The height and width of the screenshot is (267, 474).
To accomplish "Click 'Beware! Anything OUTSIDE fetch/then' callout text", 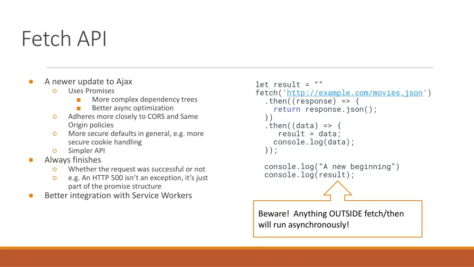I will coord(331,219).
